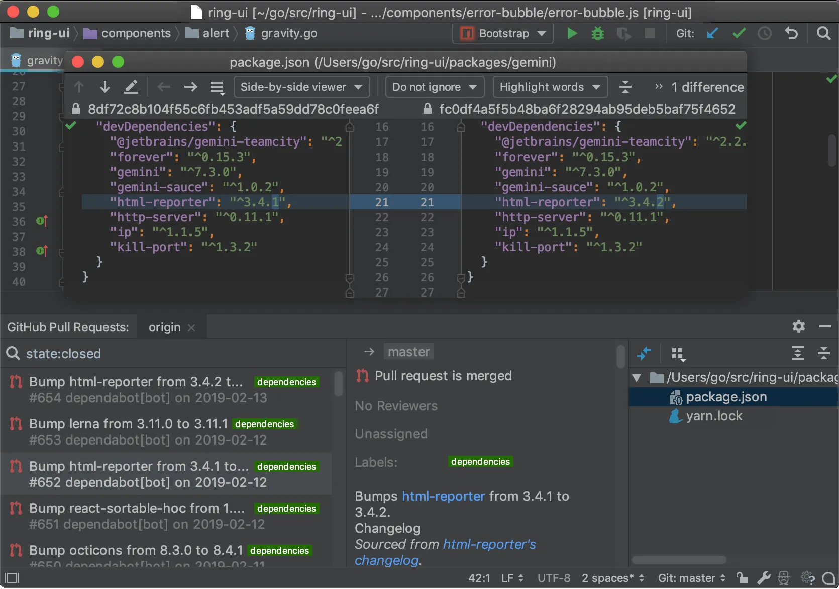
Task: Collapse the /Users/go/src/ring-ui folder node
Action: point(637,378)
